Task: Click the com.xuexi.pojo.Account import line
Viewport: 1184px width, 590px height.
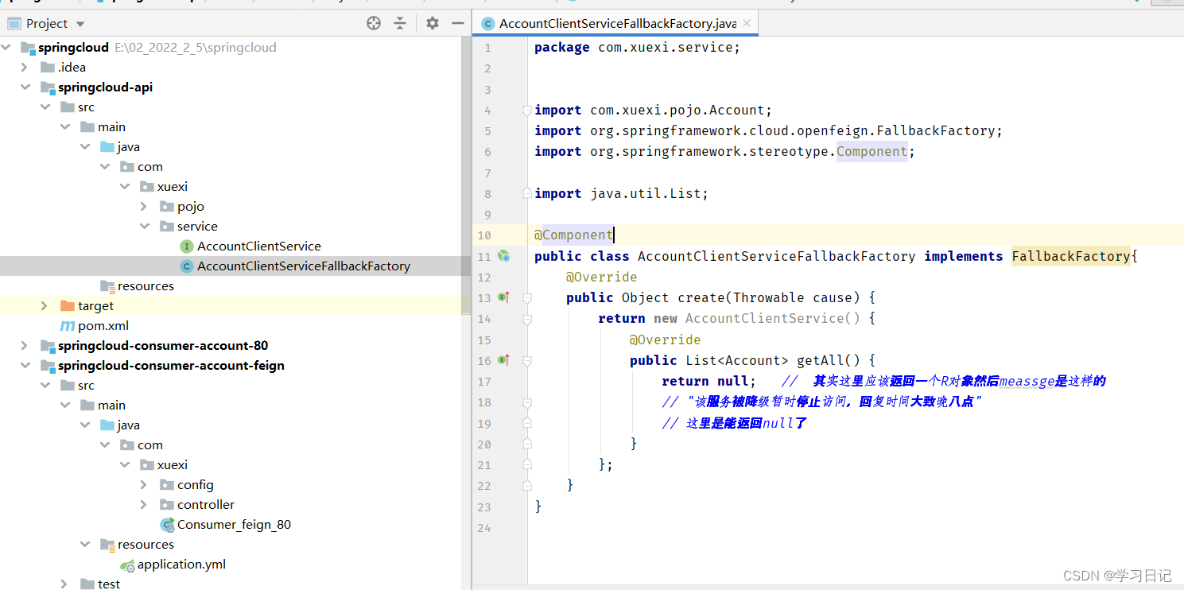Action: [x=653, y=111]
